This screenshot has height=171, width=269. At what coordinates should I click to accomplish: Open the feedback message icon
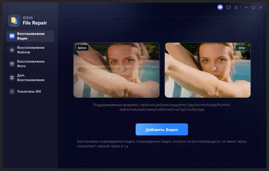coord(228,7)
